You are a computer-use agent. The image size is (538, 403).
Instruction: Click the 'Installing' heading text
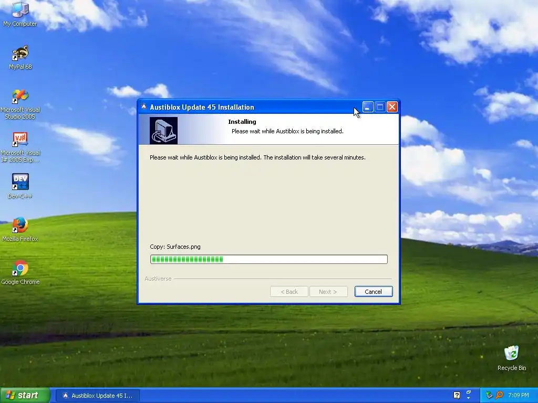click(x=242, y=122)
